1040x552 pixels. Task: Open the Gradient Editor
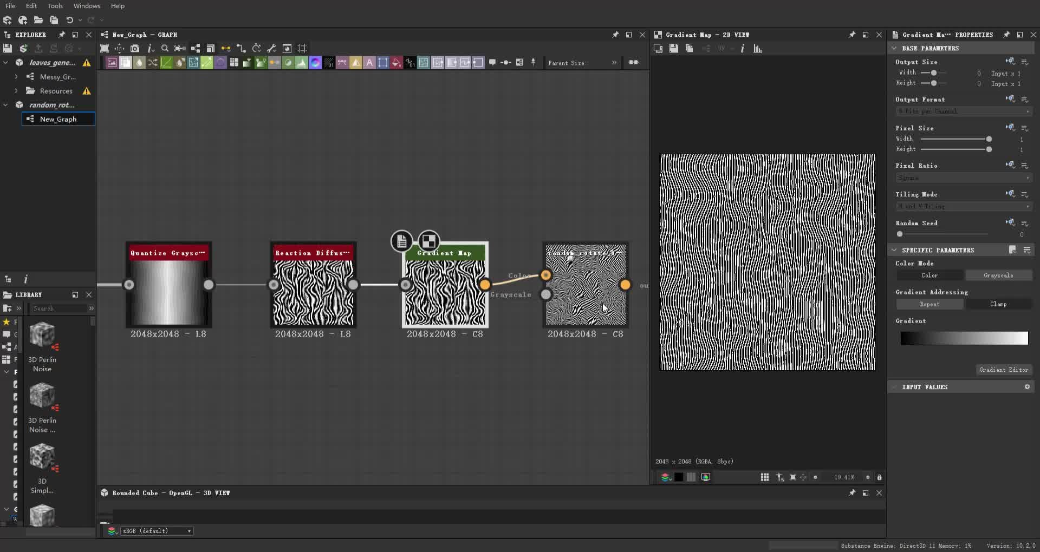coord(1004,370)
